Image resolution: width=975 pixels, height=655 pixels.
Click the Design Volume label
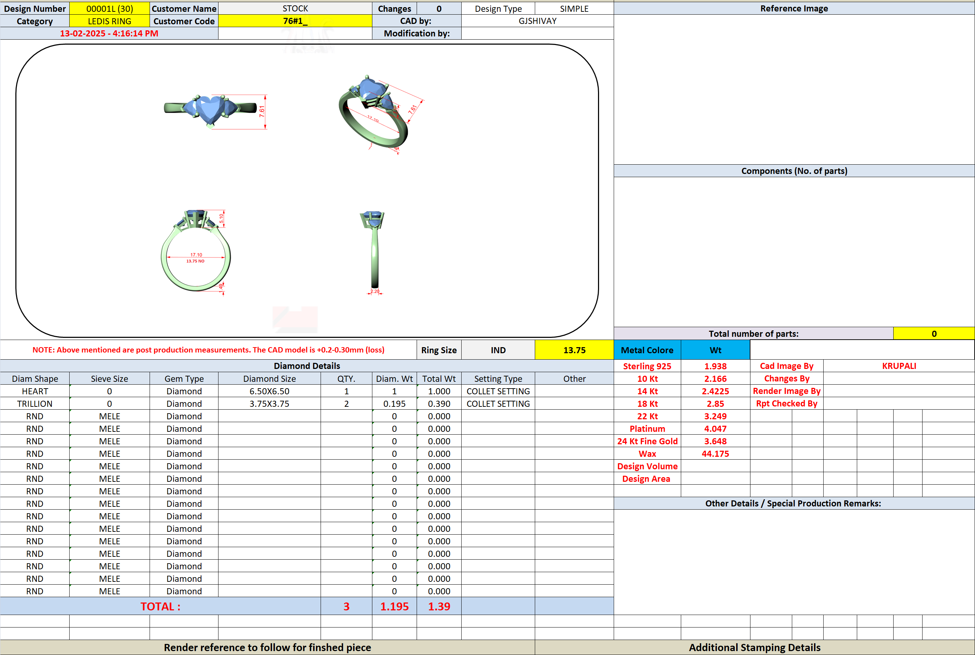647,466
